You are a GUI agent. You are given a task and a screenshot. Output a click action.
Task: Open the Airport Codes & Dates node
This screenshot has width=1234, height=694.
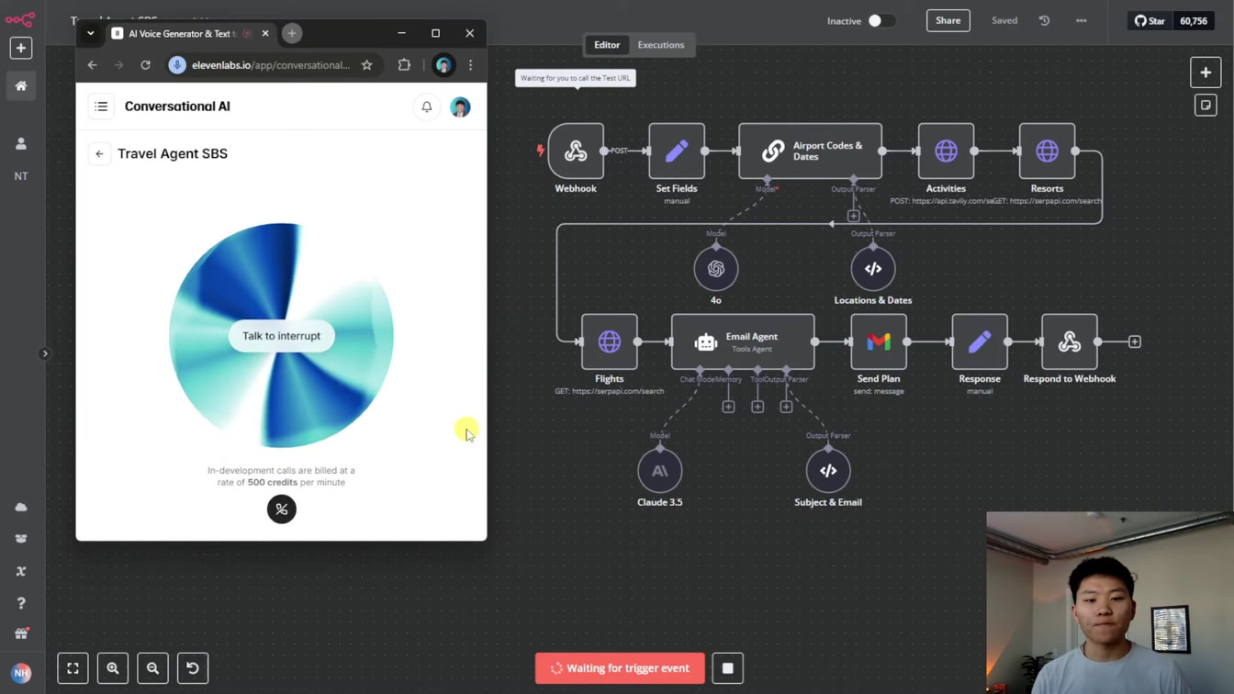810,151
